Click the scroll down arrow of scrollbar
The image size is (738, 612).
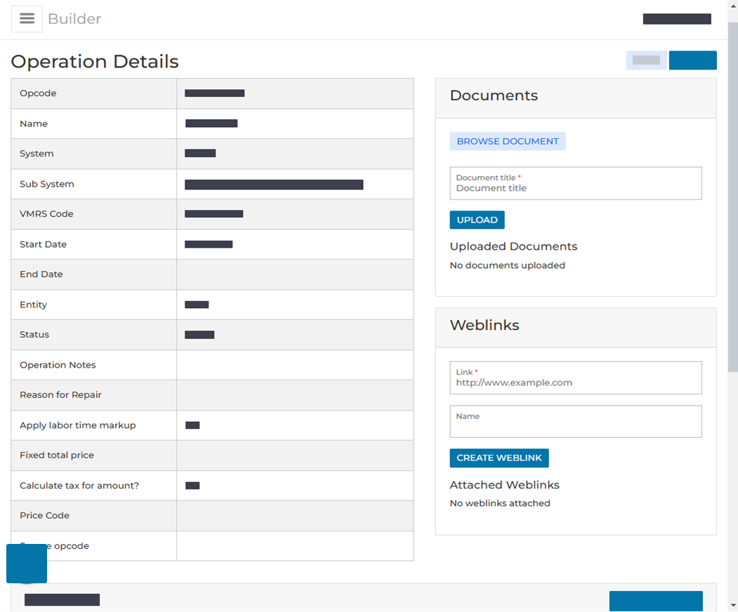[733, 606]
